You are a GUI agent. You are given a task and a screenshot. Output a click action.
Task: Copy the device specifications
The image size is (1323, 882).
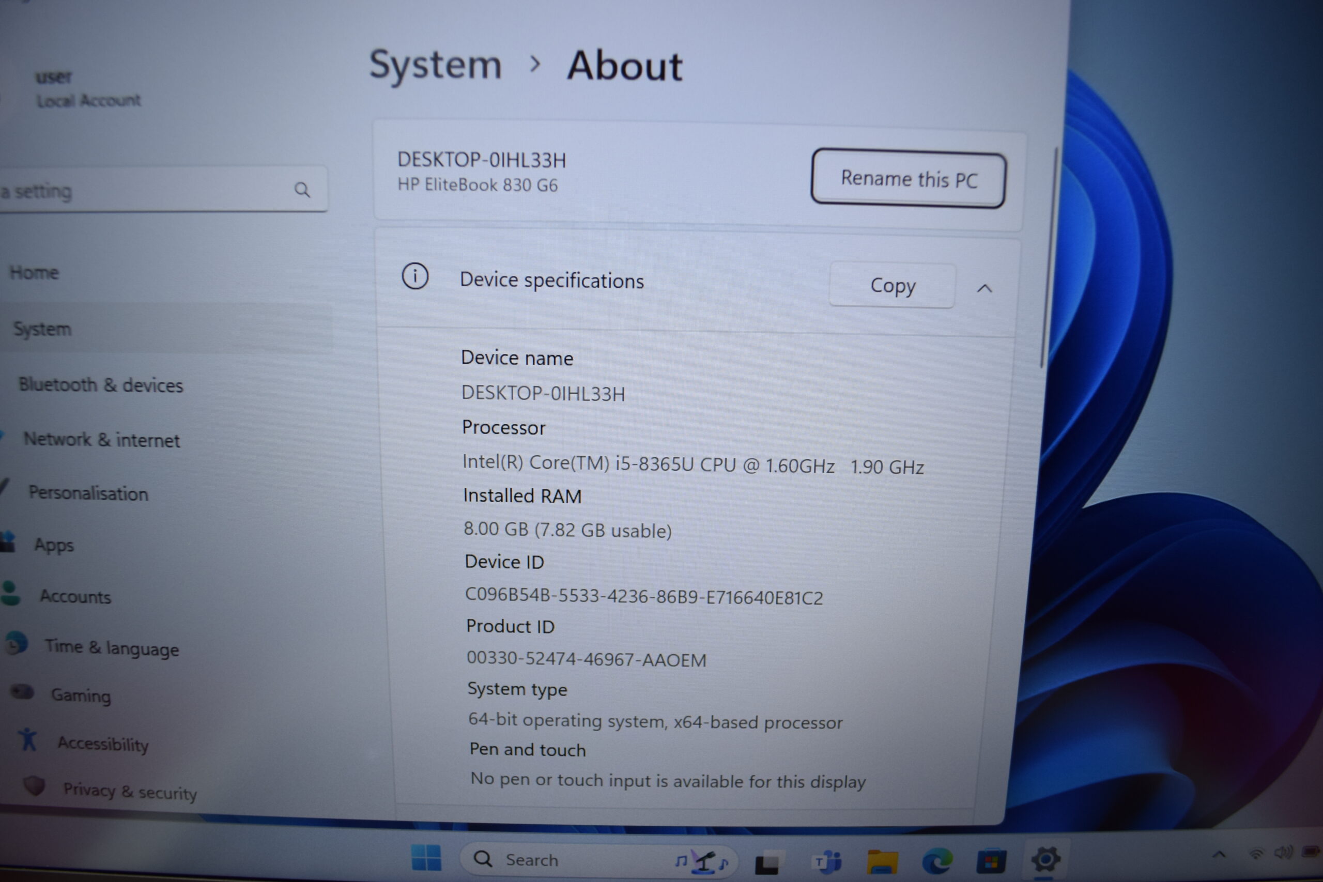(892, 285)
